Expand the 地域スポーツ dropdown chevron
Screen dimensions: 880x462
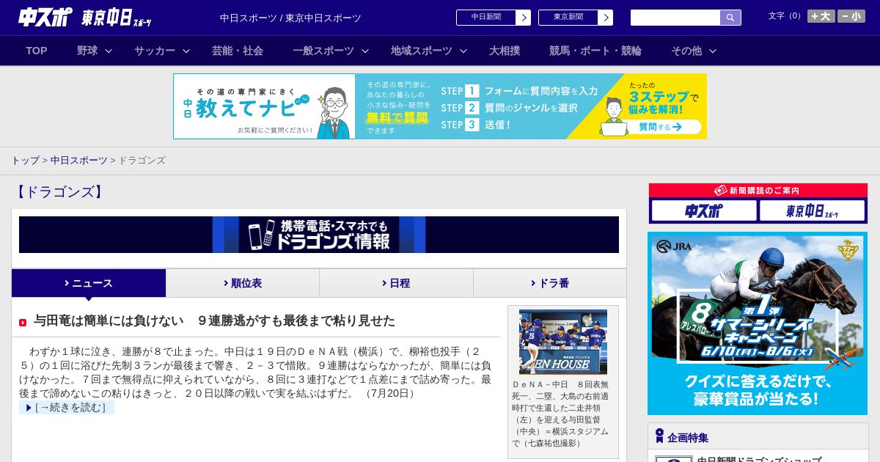pyautogui.click(x=463, y=51)
